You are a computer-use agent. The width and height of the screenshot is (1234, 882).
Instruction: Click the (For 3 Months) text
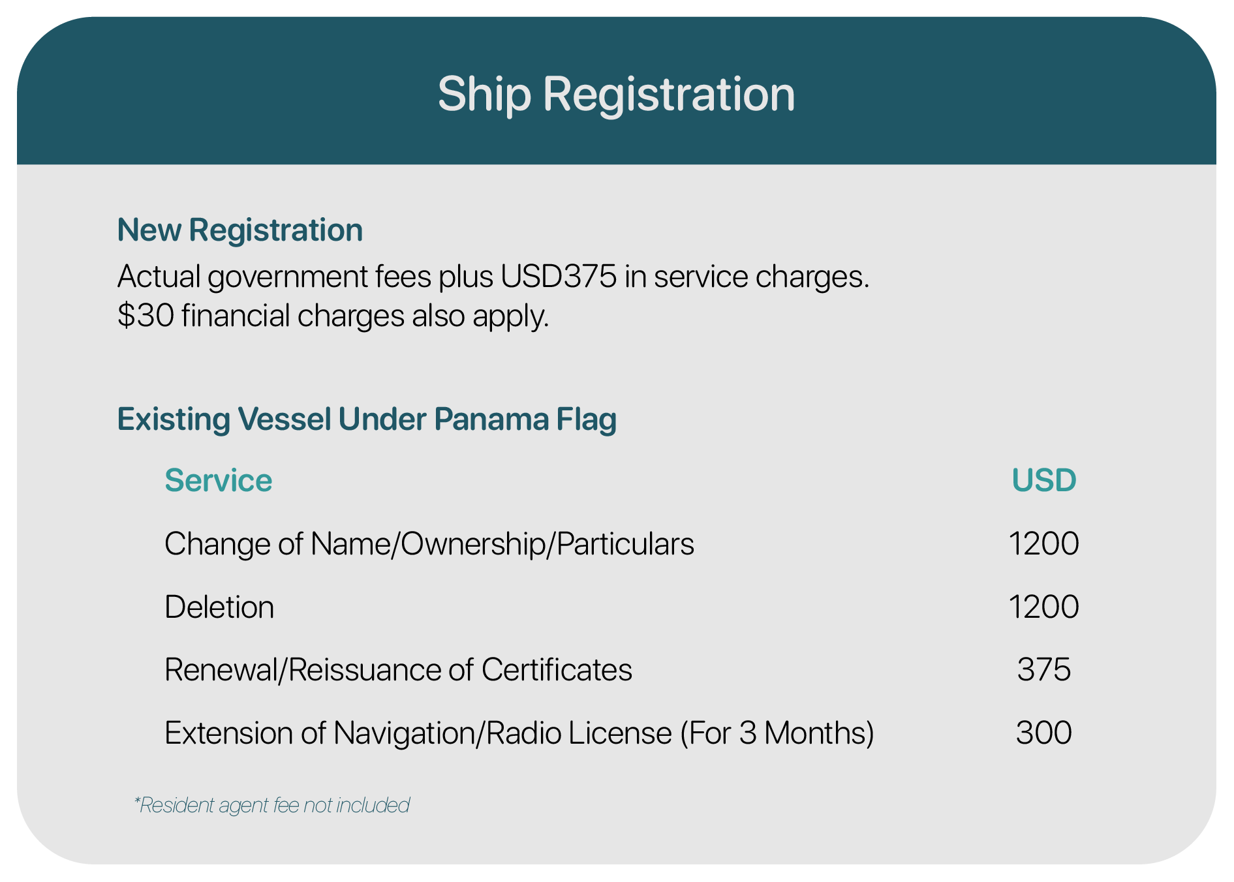(x=777, y=733)
